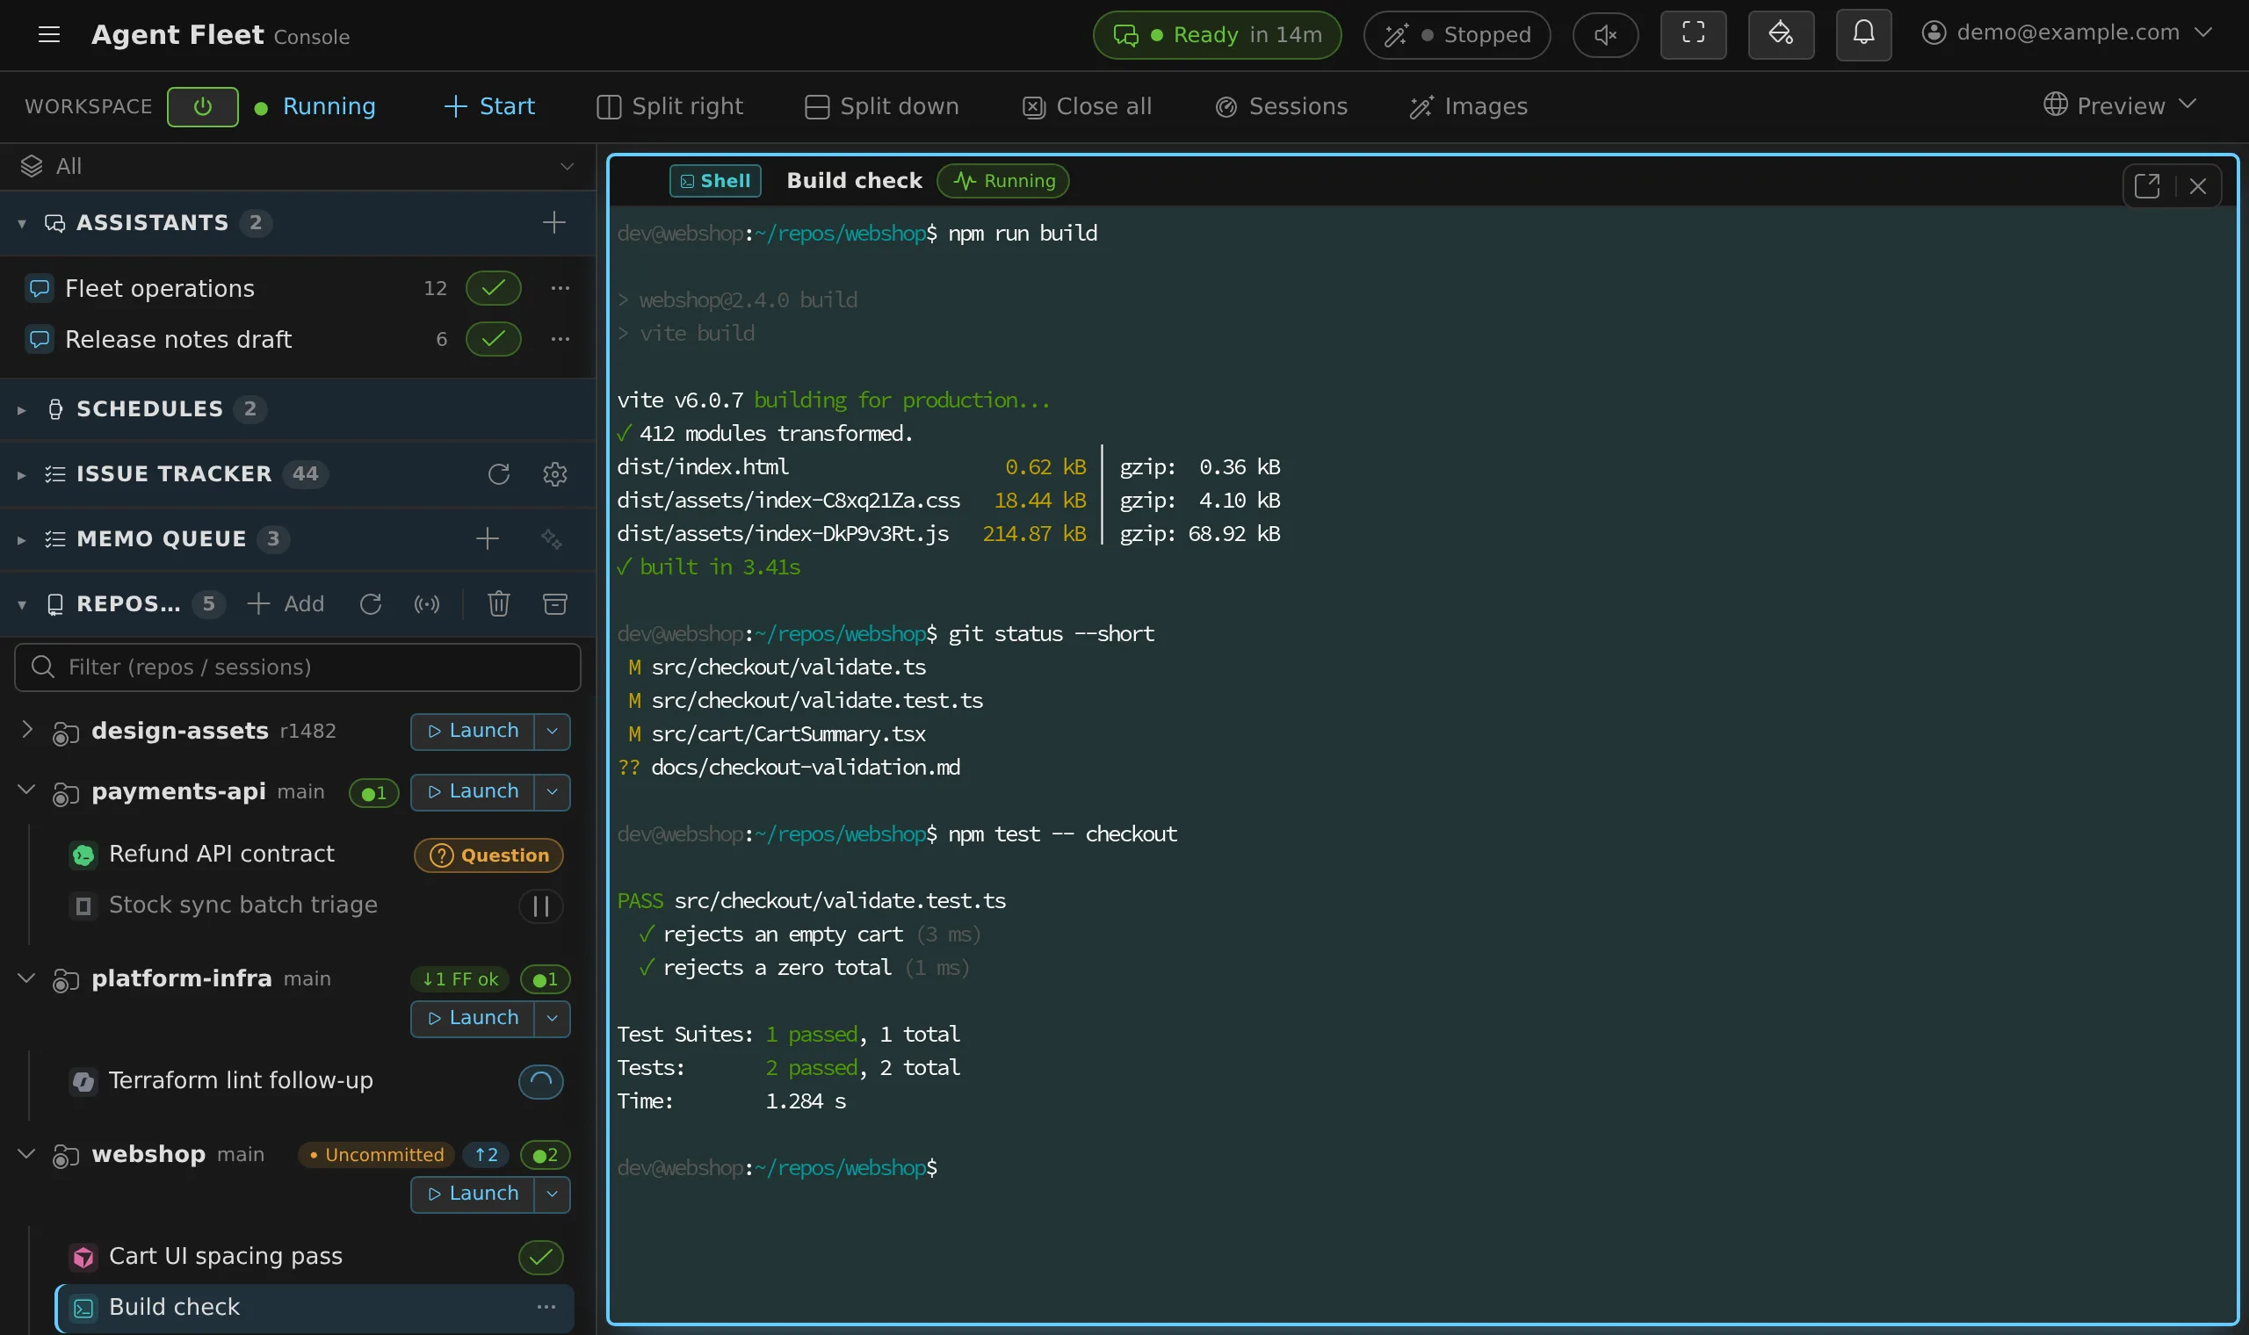
Task: Open launch options dropdown for platform-infra
Action: pyautogui.click(x=553, y=1018)
